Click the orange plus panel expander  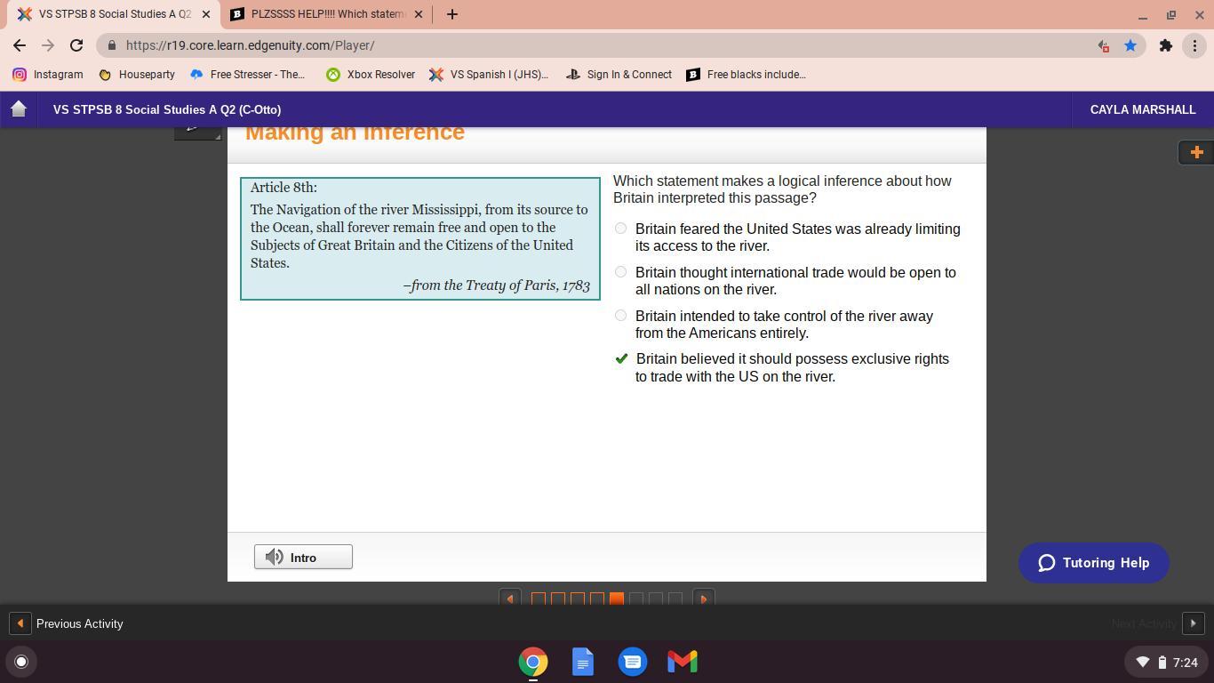point(1196,152)
